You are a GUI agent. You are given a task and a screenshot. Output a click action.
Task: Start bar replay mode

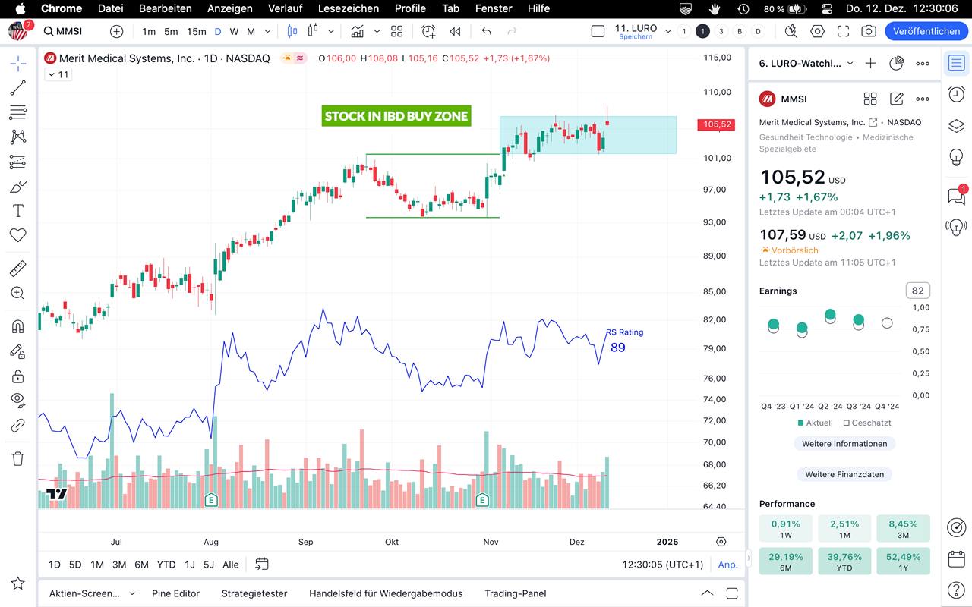point(455,31)
